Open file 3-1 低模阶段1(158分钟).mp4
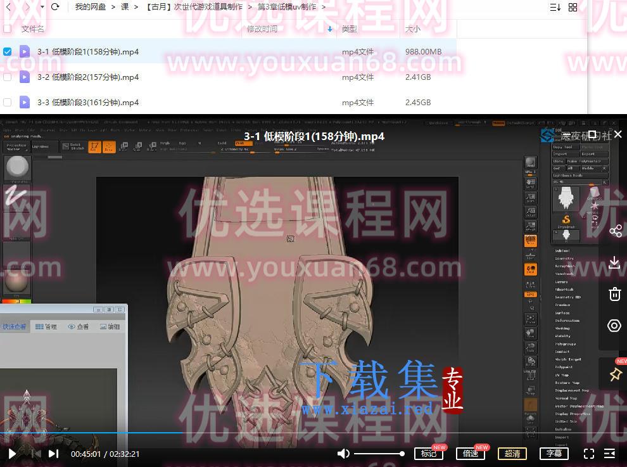 tap(88, 51)
